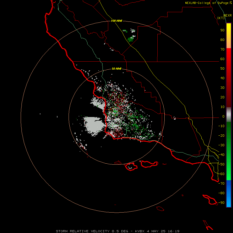Click the "0" value on velocity scale
Image resolution: width=233 pixels, height=233 pixels.
[x=223, y=116]
